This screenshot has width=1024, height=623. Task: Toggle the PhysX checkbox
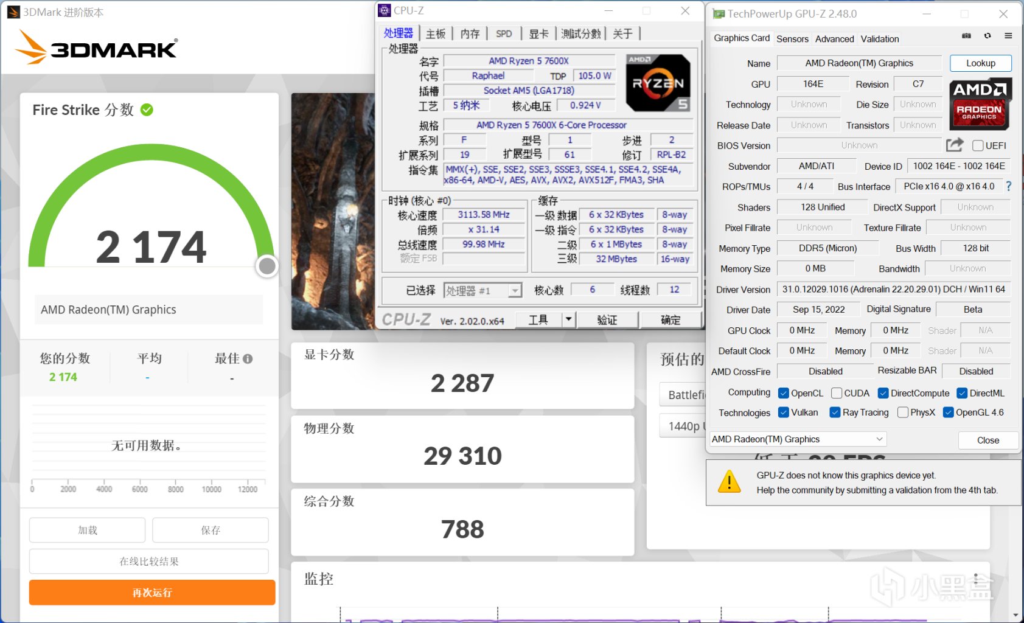[x=903, y=412]
